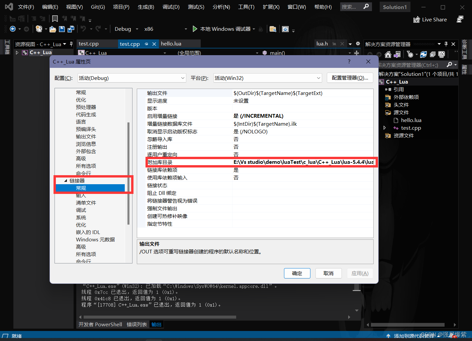Screen dimensions: 472x341
Task: Click the sync refresh icon in Solution Explorer
Action: click(423, 54)
